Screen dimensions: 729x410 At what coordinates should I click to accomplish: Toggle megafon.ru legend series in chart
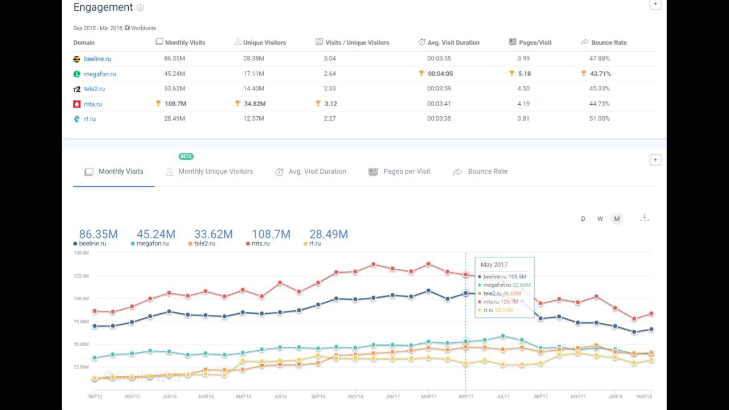pyautogui.click(x=150, y=244)
